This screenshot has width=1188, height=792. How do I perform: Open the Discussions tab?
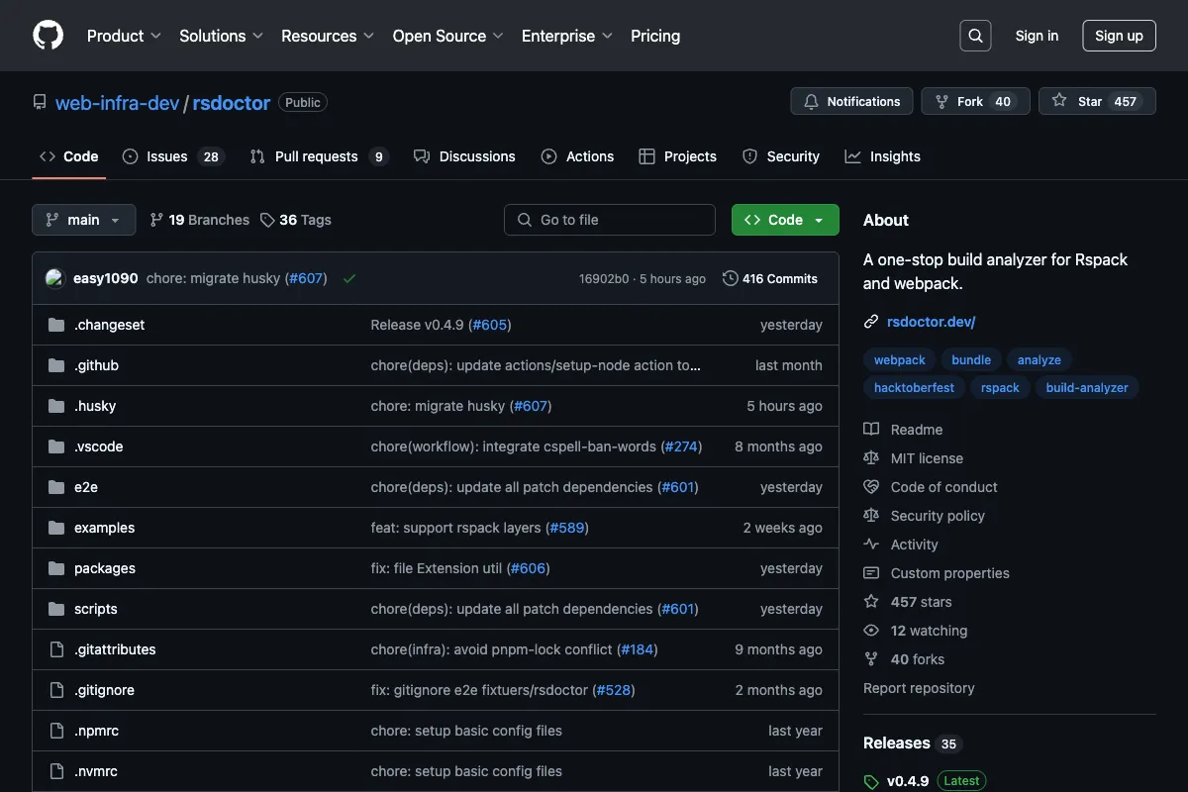464,156
